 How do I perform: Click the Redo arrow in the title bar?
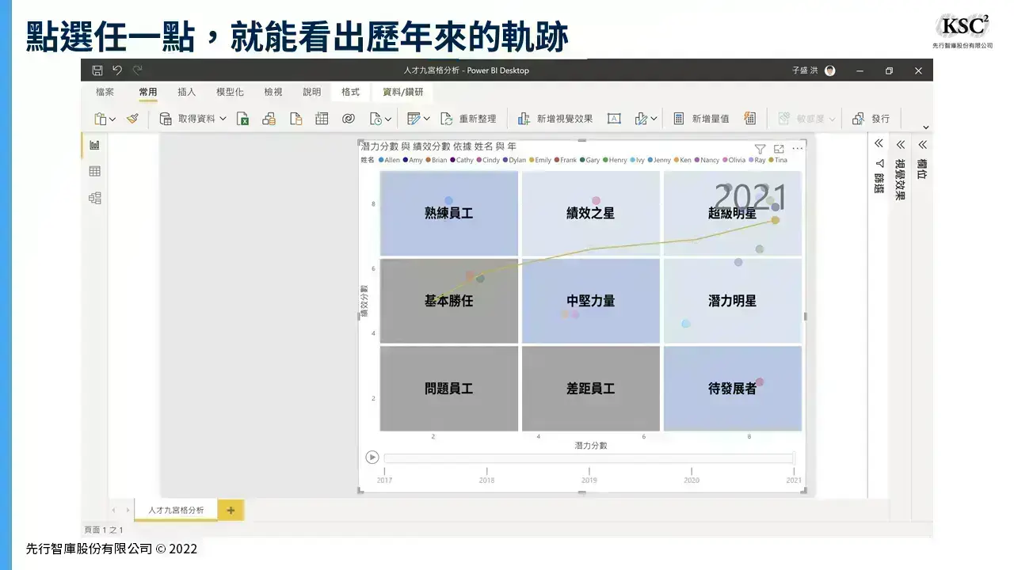pos(138,70)
